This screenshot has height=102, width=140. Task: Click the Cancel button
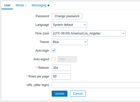click(x=78, y=94)
